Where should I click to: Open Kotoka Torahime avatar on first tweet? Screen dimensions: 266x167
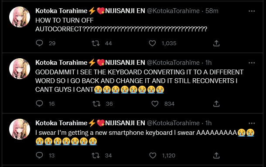click(20, 17)
